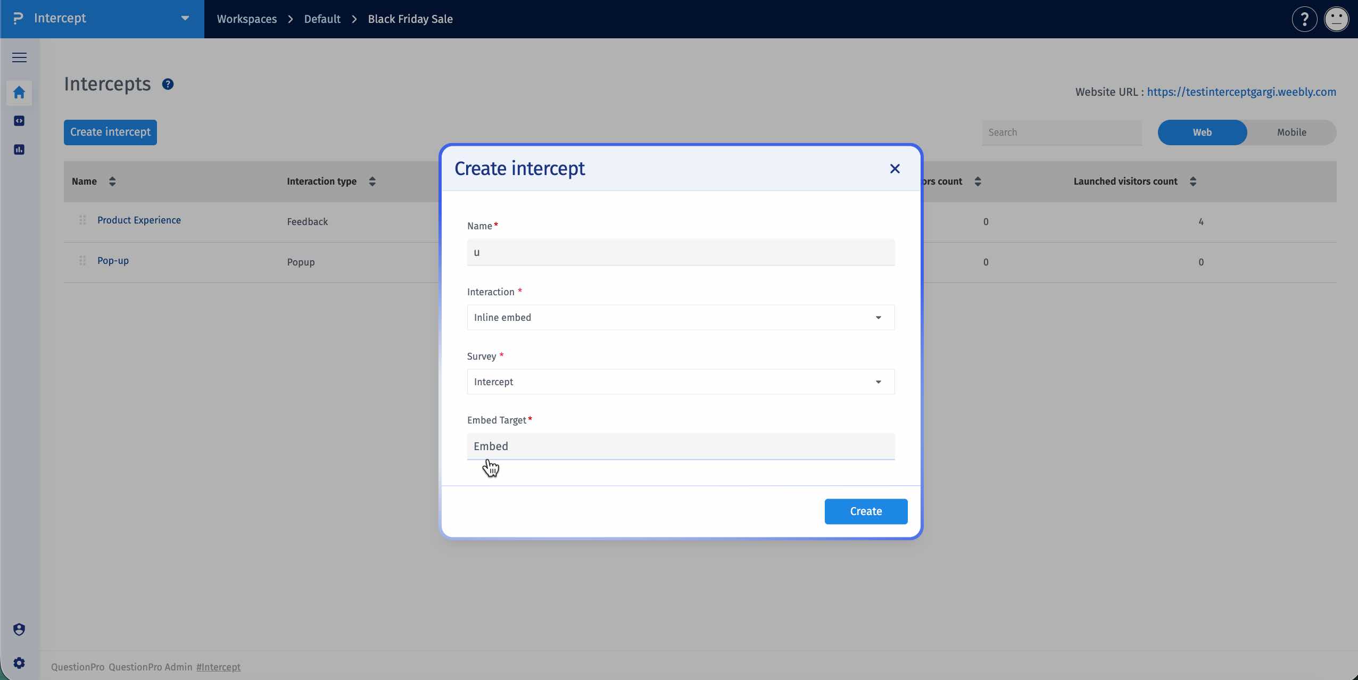Click the Name column header text
1358x680 pixels.
click(x=84, y=181)
